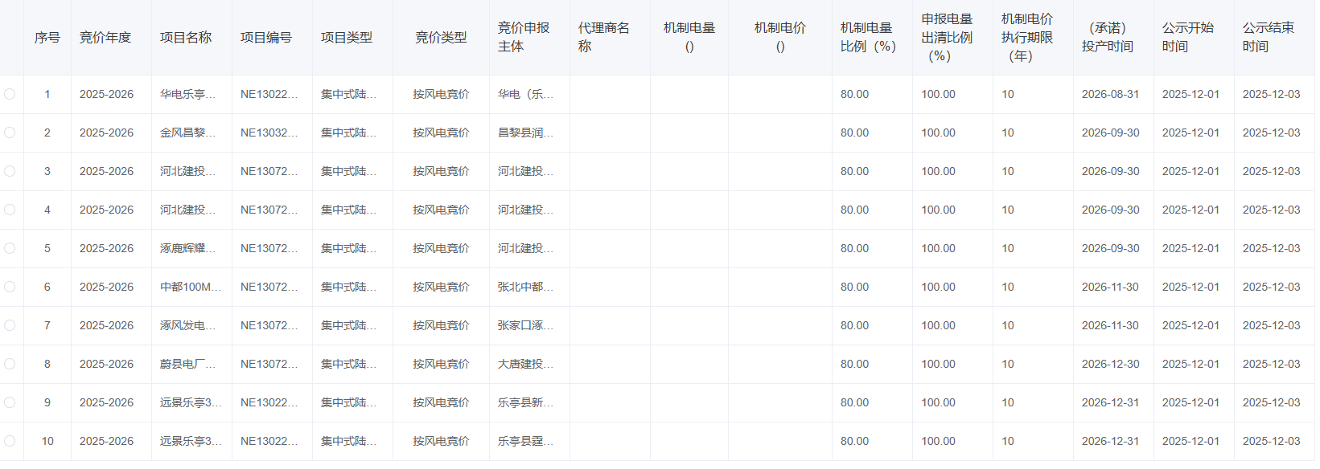This screenshot has height=469, width=1320.
Task: Click project name 华电乐亭… in row 1
Action: click(x=187, y=94)
